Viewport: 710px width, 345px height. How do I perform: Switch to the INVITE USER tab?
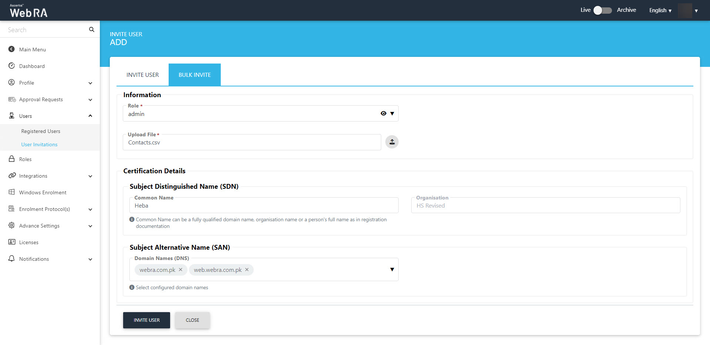coord(142,75)
